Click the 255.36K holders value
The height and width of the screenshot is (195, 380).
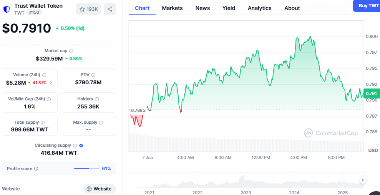88,107
